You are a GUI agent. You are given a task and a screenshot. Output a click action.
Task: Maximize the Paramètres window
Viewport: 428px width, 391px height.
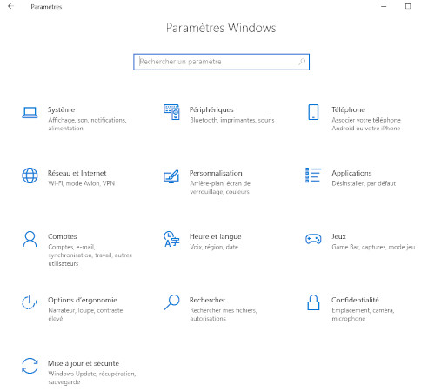(408, 6)
